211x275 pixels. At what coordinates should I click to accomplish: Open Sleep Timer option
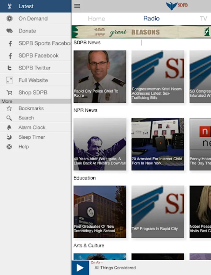click(36, 137)
